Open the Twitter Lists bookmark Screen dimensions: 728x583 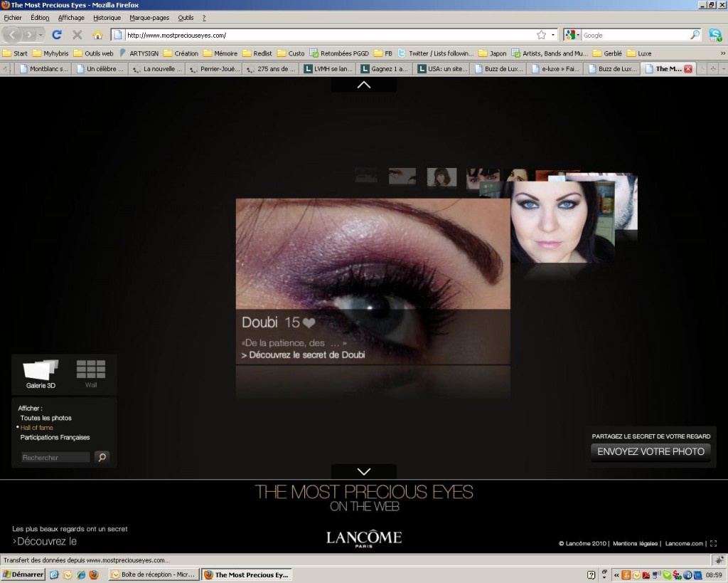[436, 53]
